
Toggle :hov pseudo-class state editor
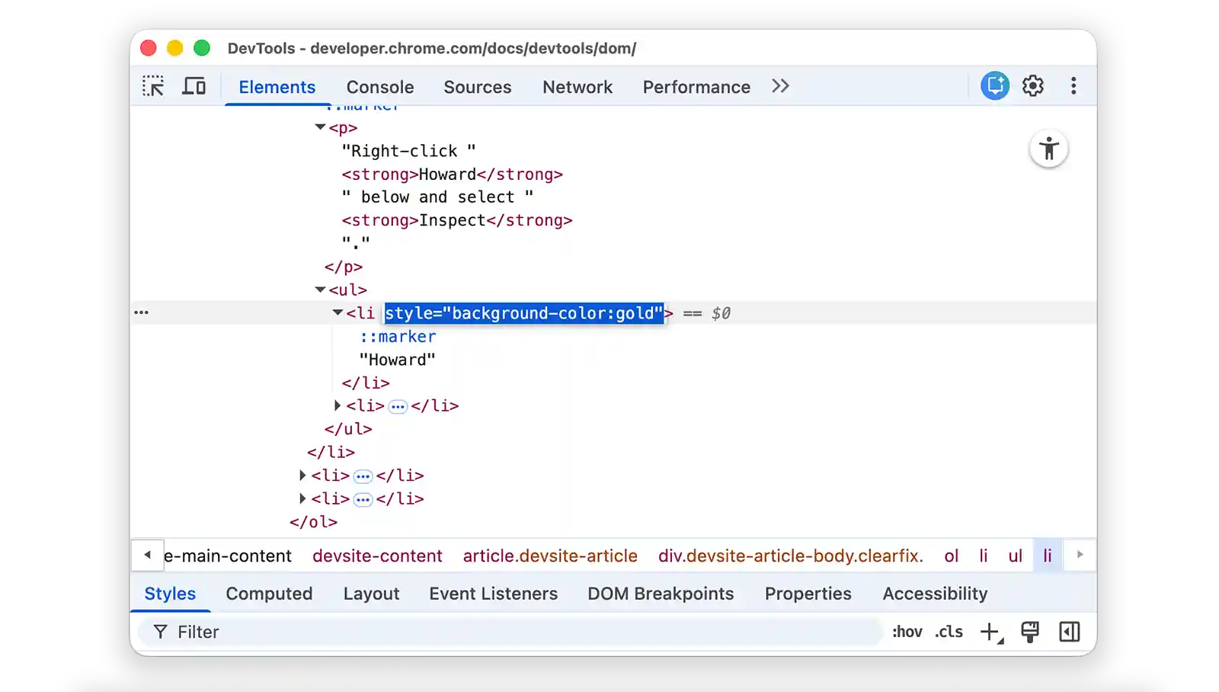907,631
